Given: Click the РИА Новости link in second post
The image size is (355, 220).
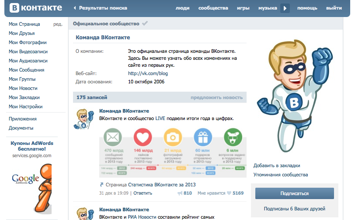Looking at the screenshot, I should point(142,217).
